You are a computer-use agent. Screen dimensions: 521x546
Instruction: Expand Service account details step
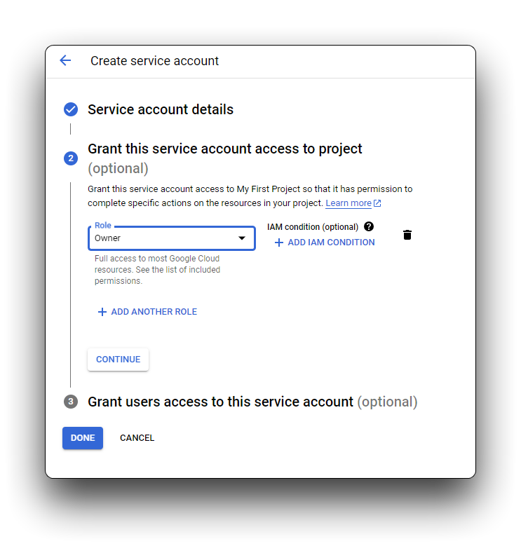[161, 109]
